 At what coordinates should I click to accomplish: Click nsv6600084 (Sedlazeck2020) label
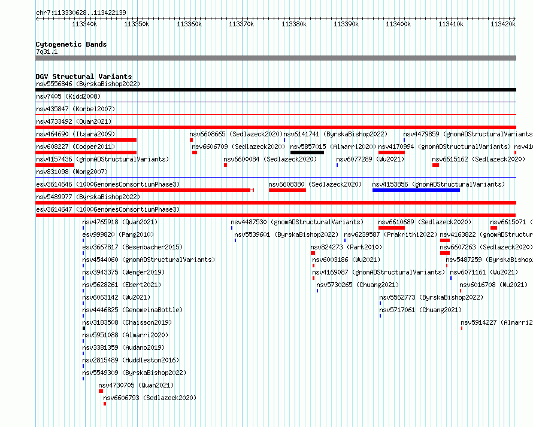pyautogui.click(x=270, y=159)
